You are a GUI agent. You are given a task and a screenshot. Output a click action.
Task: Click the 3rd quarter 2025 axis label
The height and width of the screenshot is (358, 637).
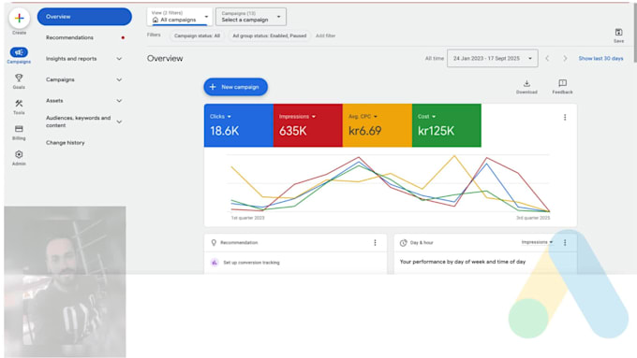533,218
